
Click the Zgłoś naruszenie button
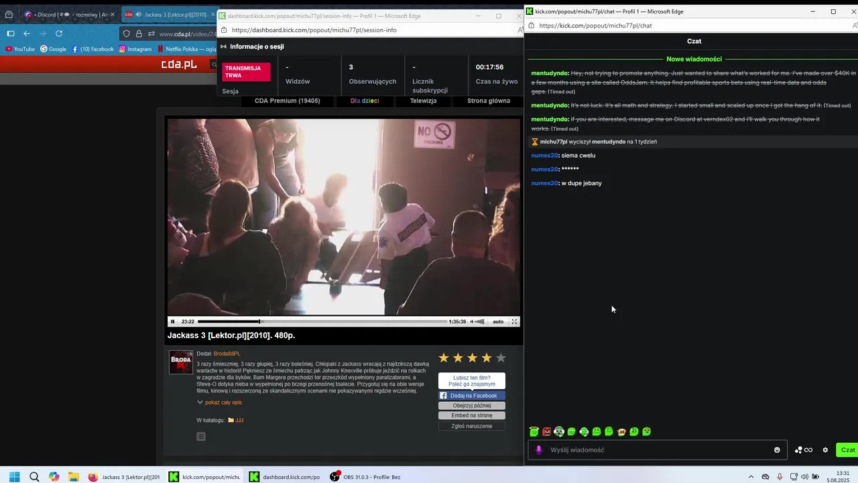pyautogui.click(x=472, y=426)
